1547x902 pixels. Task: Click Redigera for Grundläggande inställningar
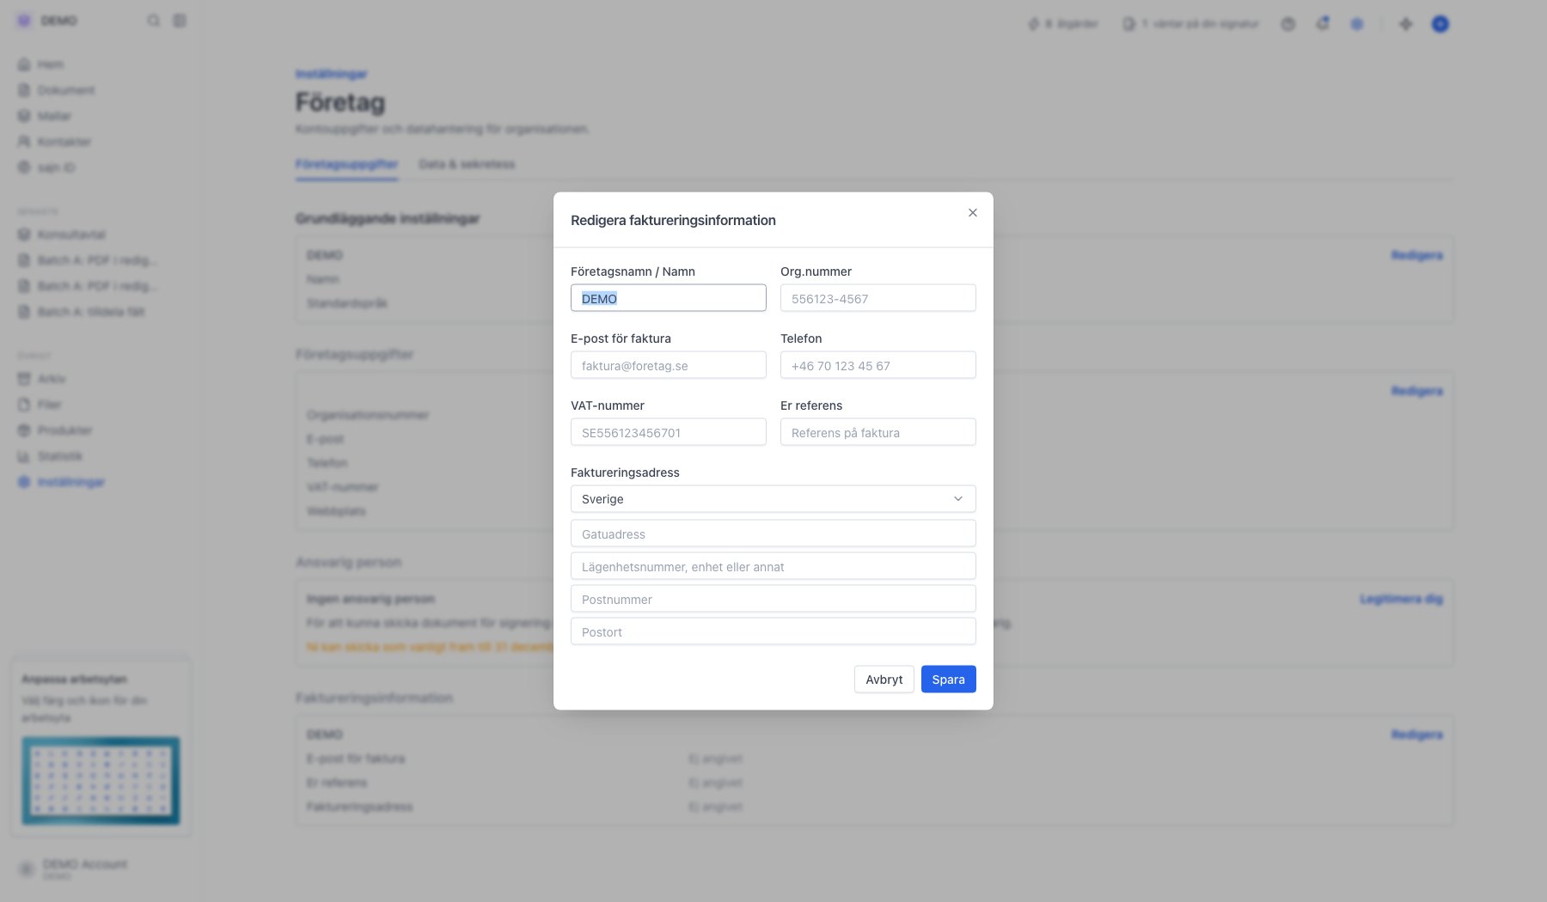pos(1417,255)
